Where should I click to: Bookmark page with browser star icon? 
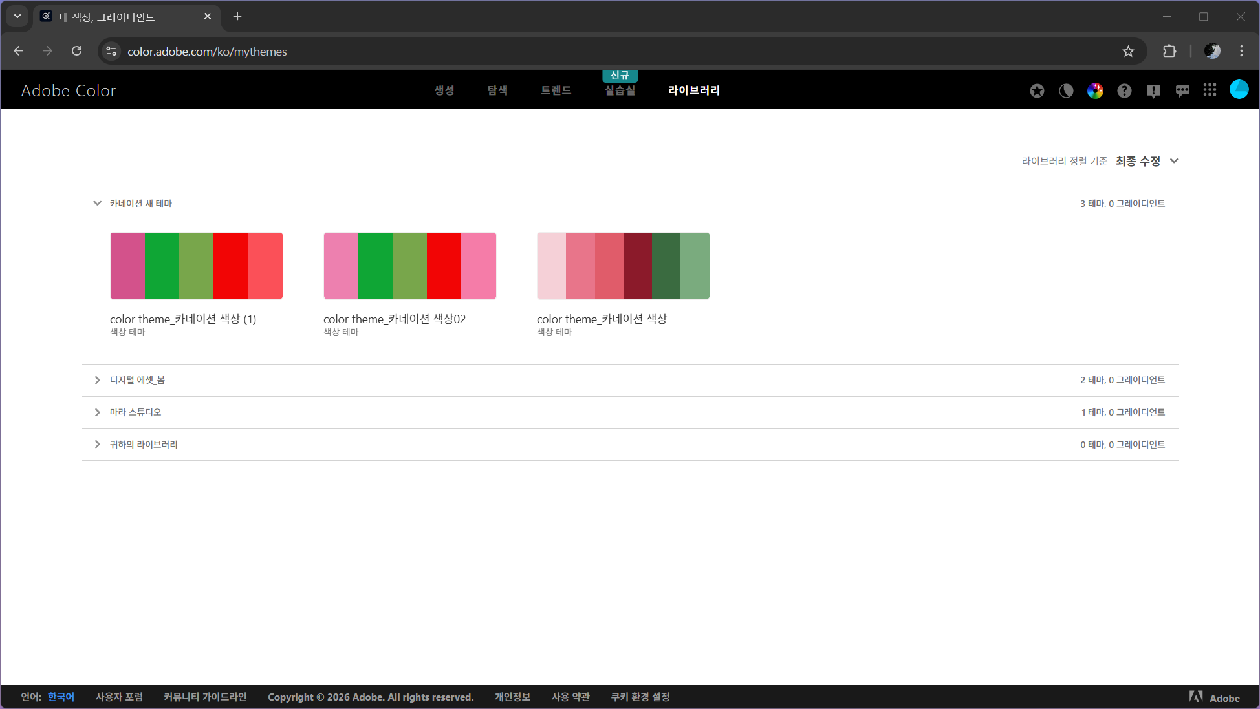click(1128, 51)
